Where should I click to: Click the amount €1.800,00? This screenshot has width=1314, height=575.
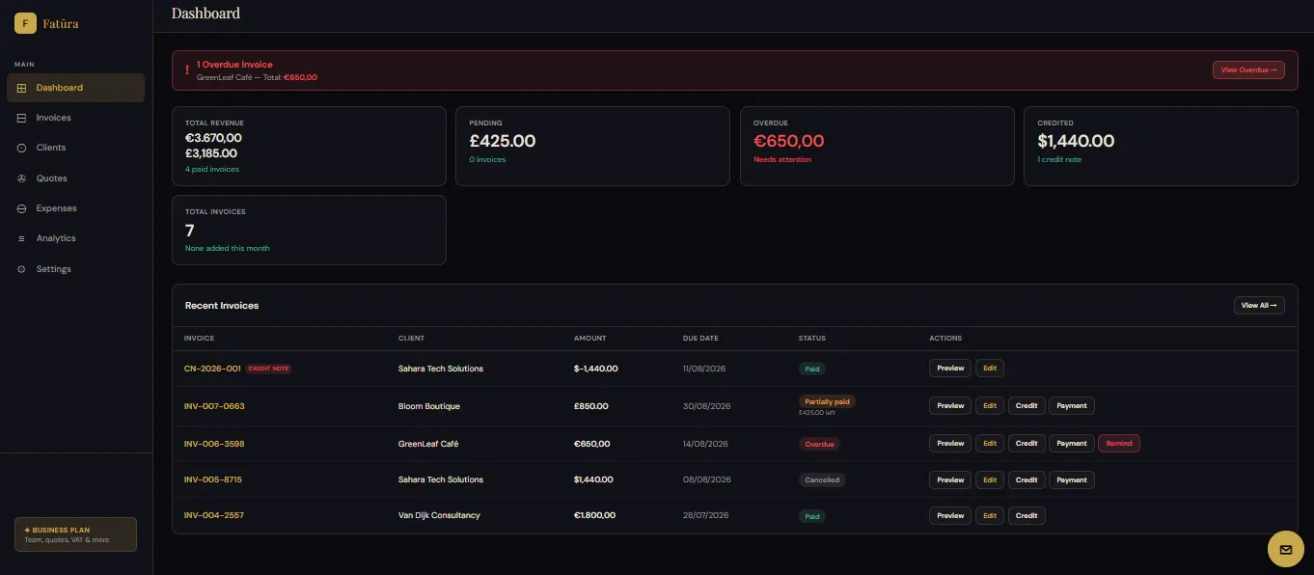[594, 515]
